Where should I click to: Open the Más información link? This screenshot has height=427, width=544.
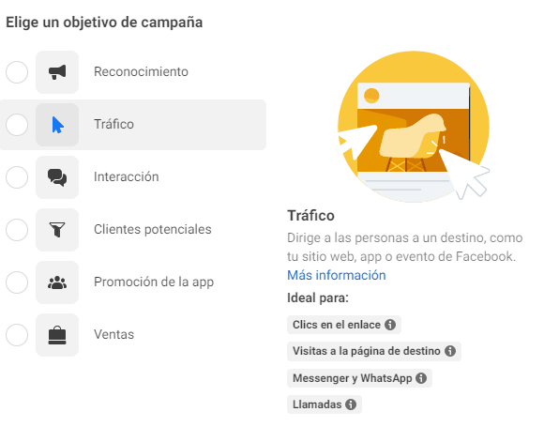[336, 275]
